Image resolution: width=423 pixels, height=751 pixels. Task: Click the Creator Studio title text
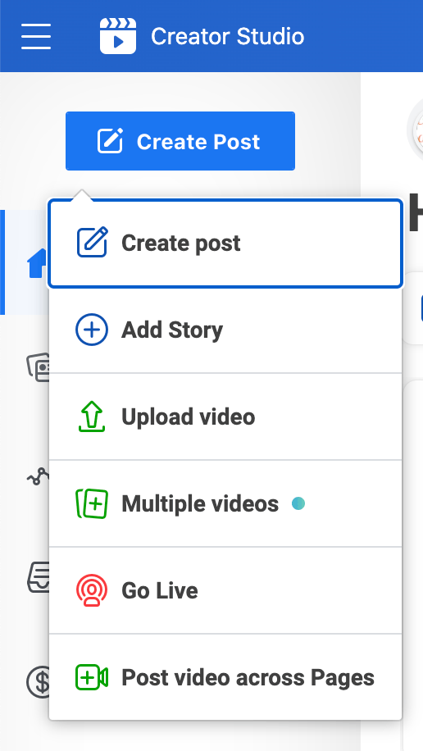coord(228,36)
